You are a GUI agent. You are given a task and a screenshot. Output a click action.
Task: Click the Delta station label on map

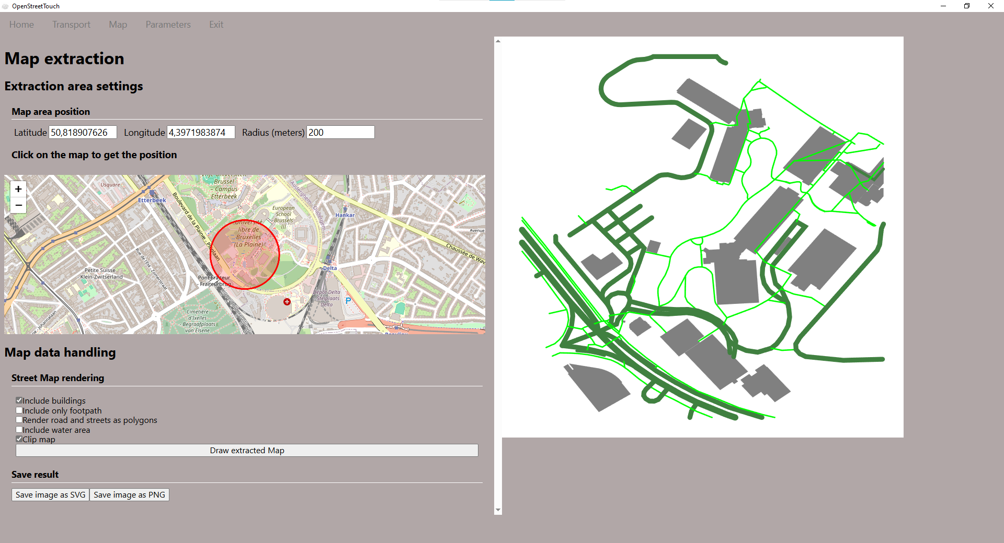[330, 268]
